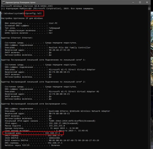Click the vertical scrollbar thumb

(149, 9)
